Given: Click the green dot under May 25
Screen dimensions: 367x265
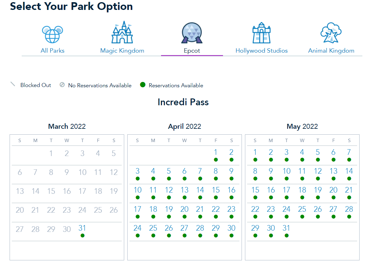Looking at the screenshot, I should 302,217.
